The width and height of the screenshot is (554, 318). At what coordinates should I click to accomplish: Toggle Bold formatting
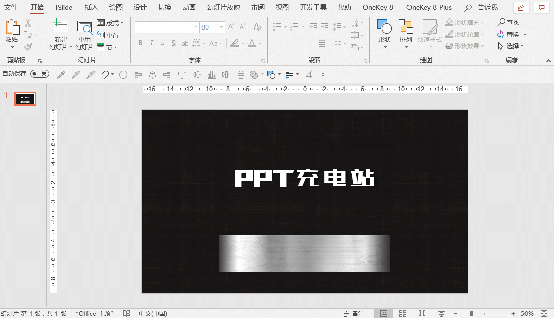pos(140,43)
